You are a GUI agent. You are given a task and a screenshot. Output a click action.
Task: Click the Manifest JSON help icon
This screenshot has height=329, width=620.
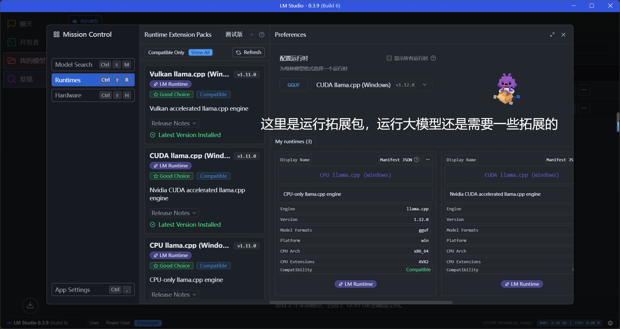[417, 159]
